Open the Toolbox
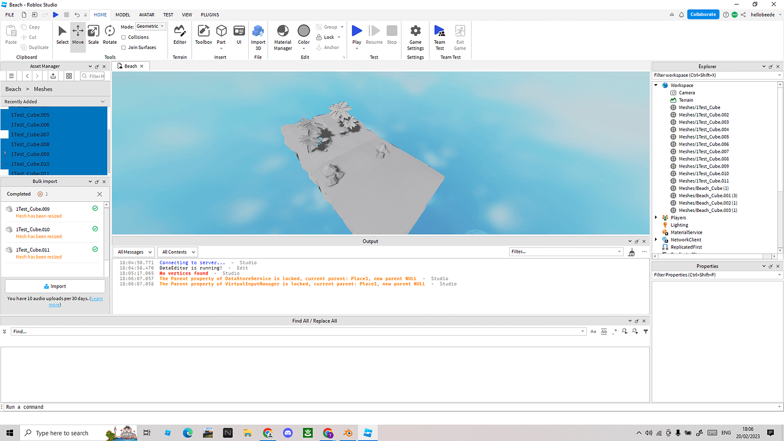 pyautogui.click(x=203, y=35)
